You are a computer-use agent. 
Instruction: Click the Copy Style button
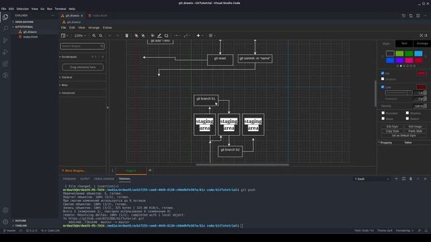click(x=392, y=131)
